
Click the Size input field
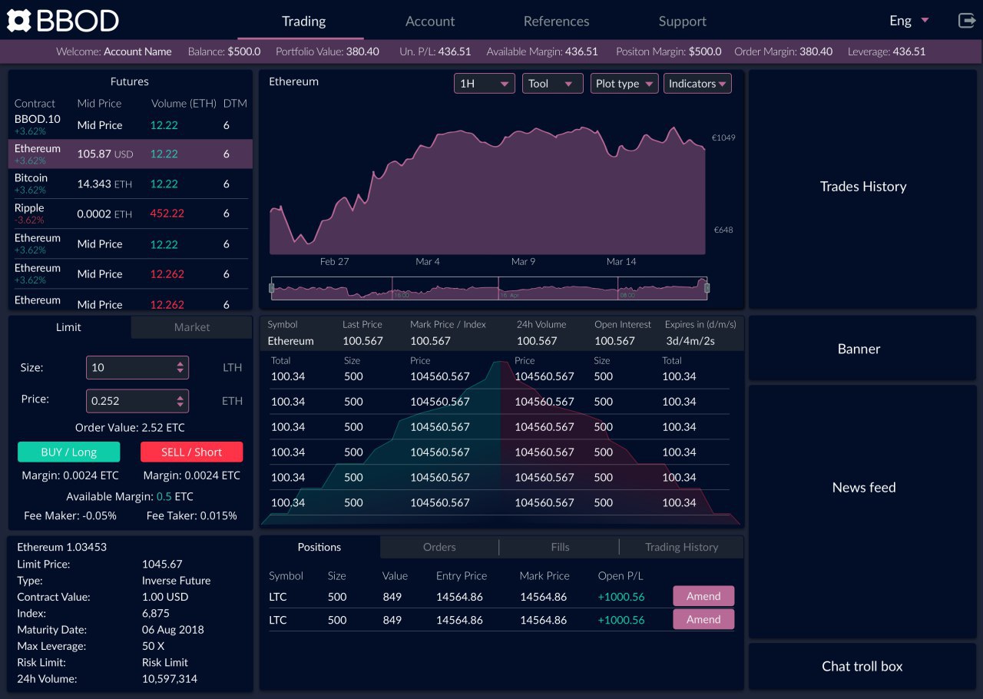[x=137, y=367]
